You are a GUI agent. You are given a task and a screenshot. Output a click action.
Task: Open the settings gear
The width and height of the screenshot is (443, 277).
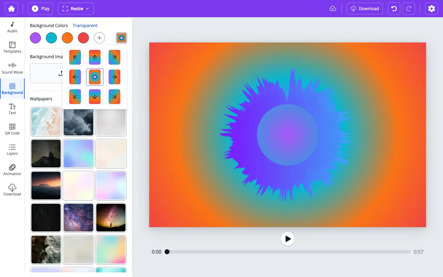(x=432, y=9)
